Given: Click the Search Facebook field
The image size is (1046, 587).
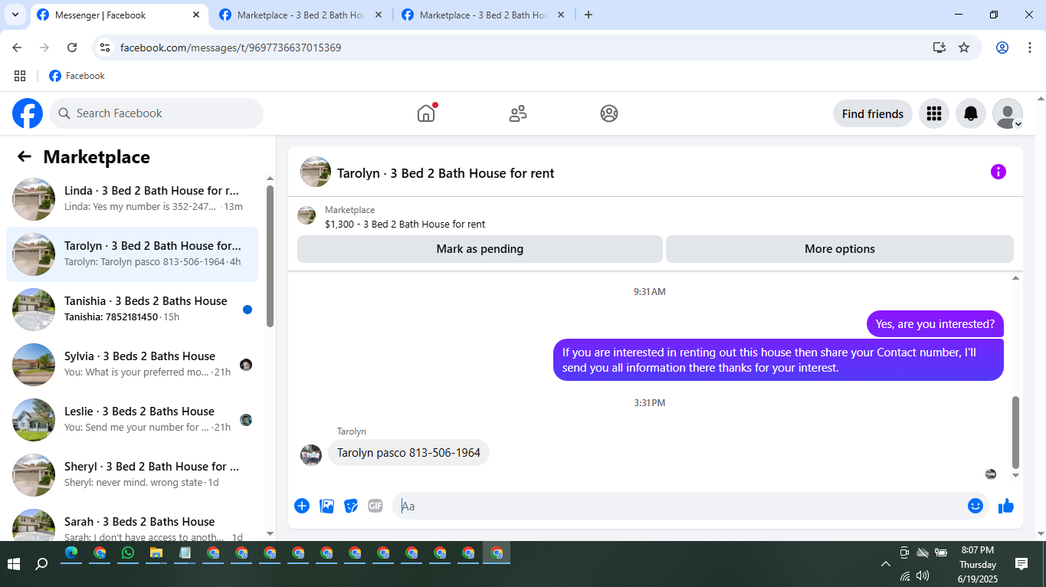Looking at the screenshot, I should [x=156, y=113].
